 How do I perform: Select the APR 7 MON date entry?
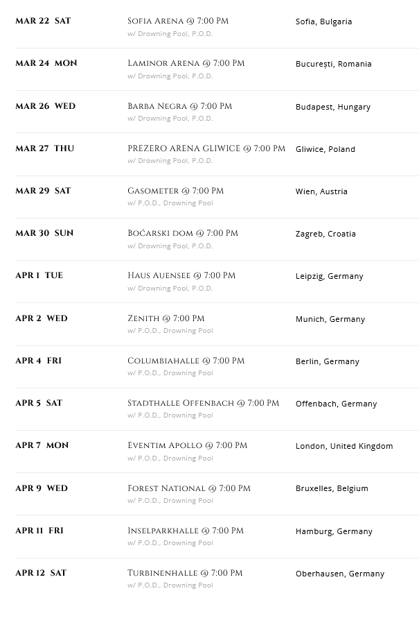[x=42, y=445]
